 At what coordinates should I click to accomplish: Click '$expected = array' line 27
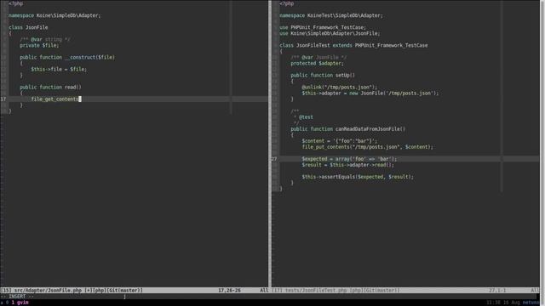point(349,159)
